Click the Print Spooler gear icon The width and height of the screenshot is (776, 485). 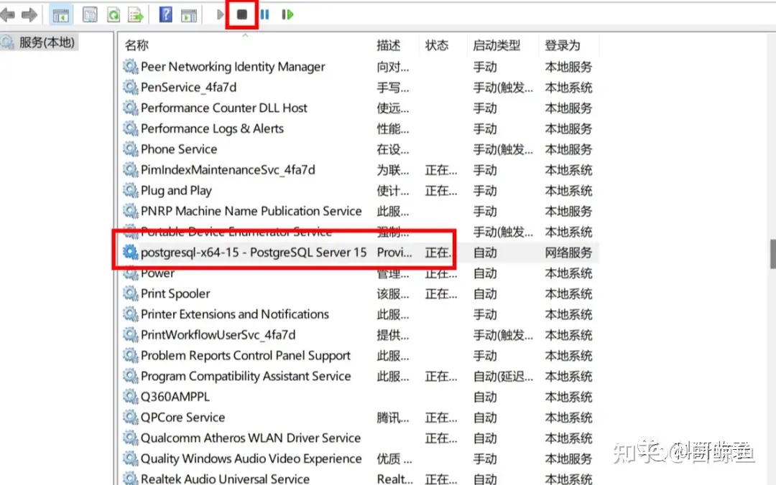pyautogui.click(x=130, y=293)
